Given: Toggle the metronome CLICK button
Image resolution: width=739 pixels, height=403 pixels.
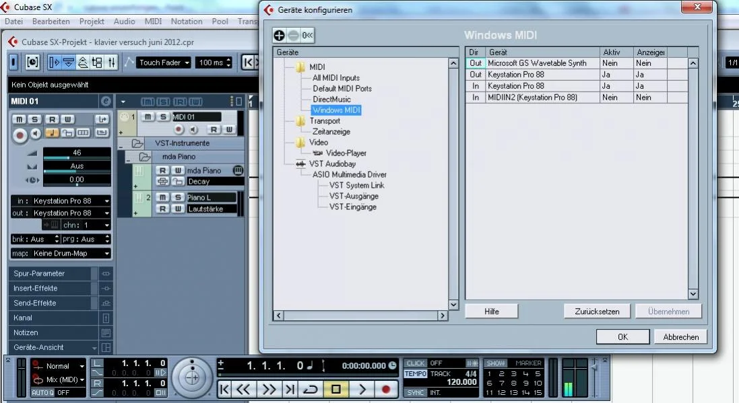Looking at the screenshot, I should point(416,363).
